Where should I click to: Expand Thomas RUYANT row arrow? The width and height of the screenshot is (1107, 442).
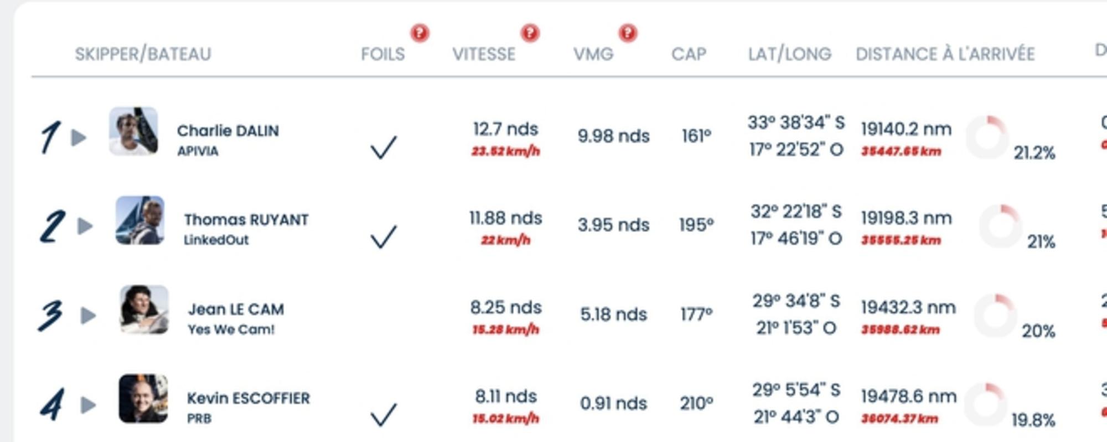[x=85, y=226]
